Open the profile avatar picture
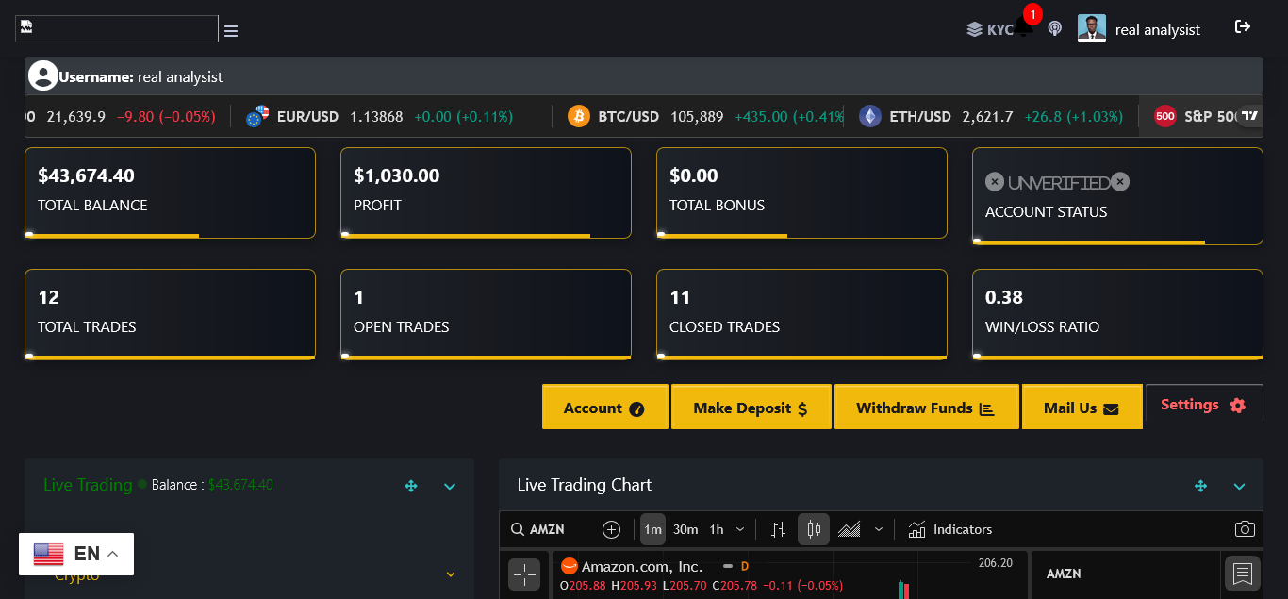1288x599 pixels. (x=1092, y=28)
